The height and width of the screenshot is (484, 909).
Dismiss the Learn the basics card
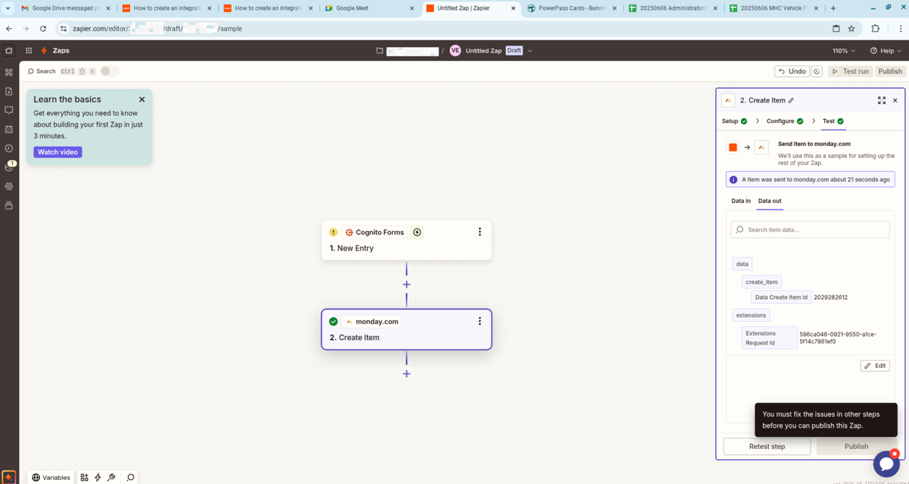coord(142,100)
